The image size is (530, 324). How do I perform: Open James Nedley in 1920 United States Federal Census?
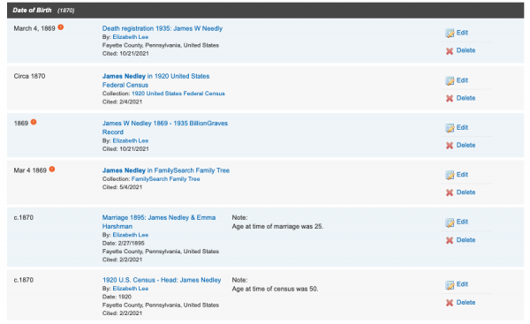pyautogui.click(x=155, y=80)
